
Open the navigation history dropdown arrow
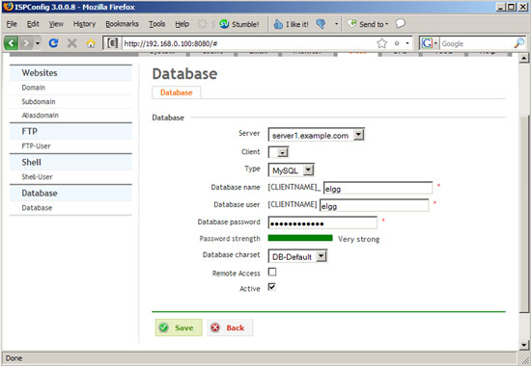[x=38, y=43]
